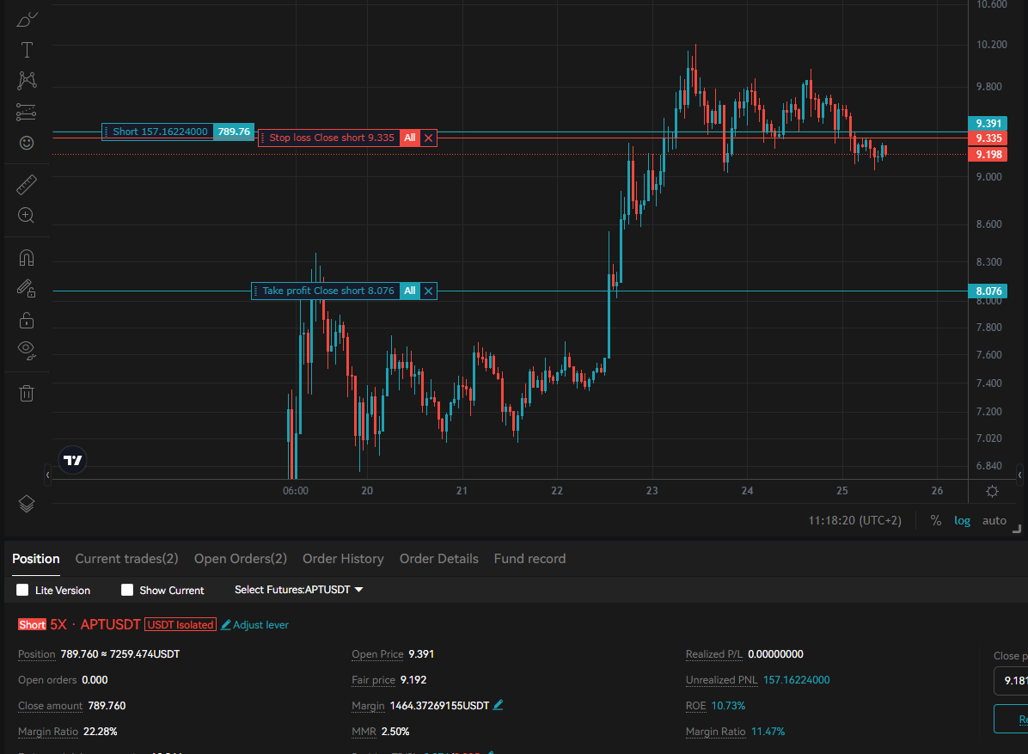The height and width of the screenshot is (754, 1028).
Task: Select Take profit Close short 8.076 label
Action: pyautogui.click(x=327, y=291)
